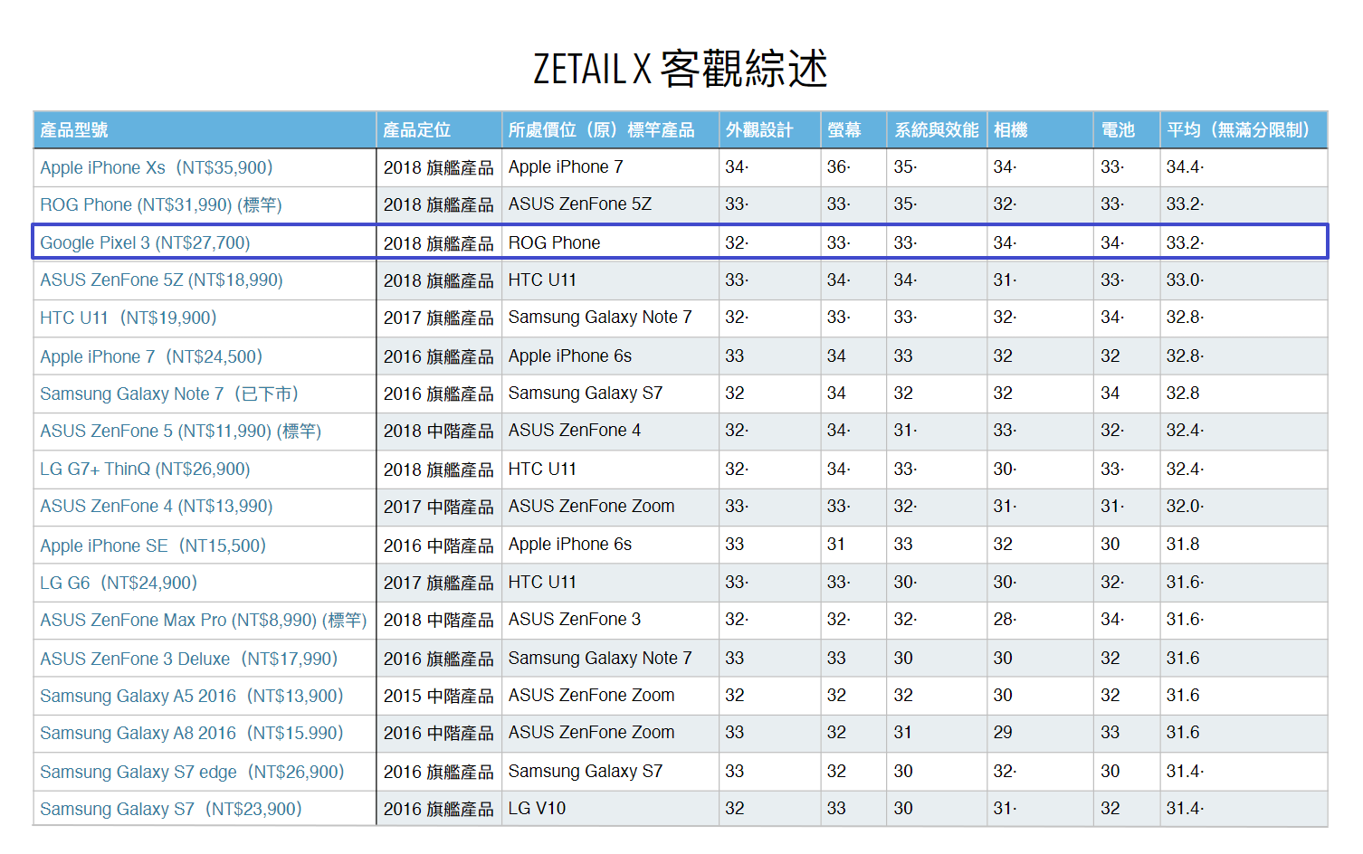Select 32.0 average in ASUS ZenFone 4 row

point(1185,507)
